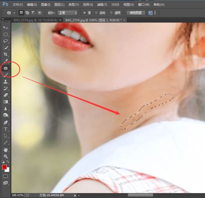Open the 视图(V) menu
This screenshot has height=198, width=205.
coord(129,4)
